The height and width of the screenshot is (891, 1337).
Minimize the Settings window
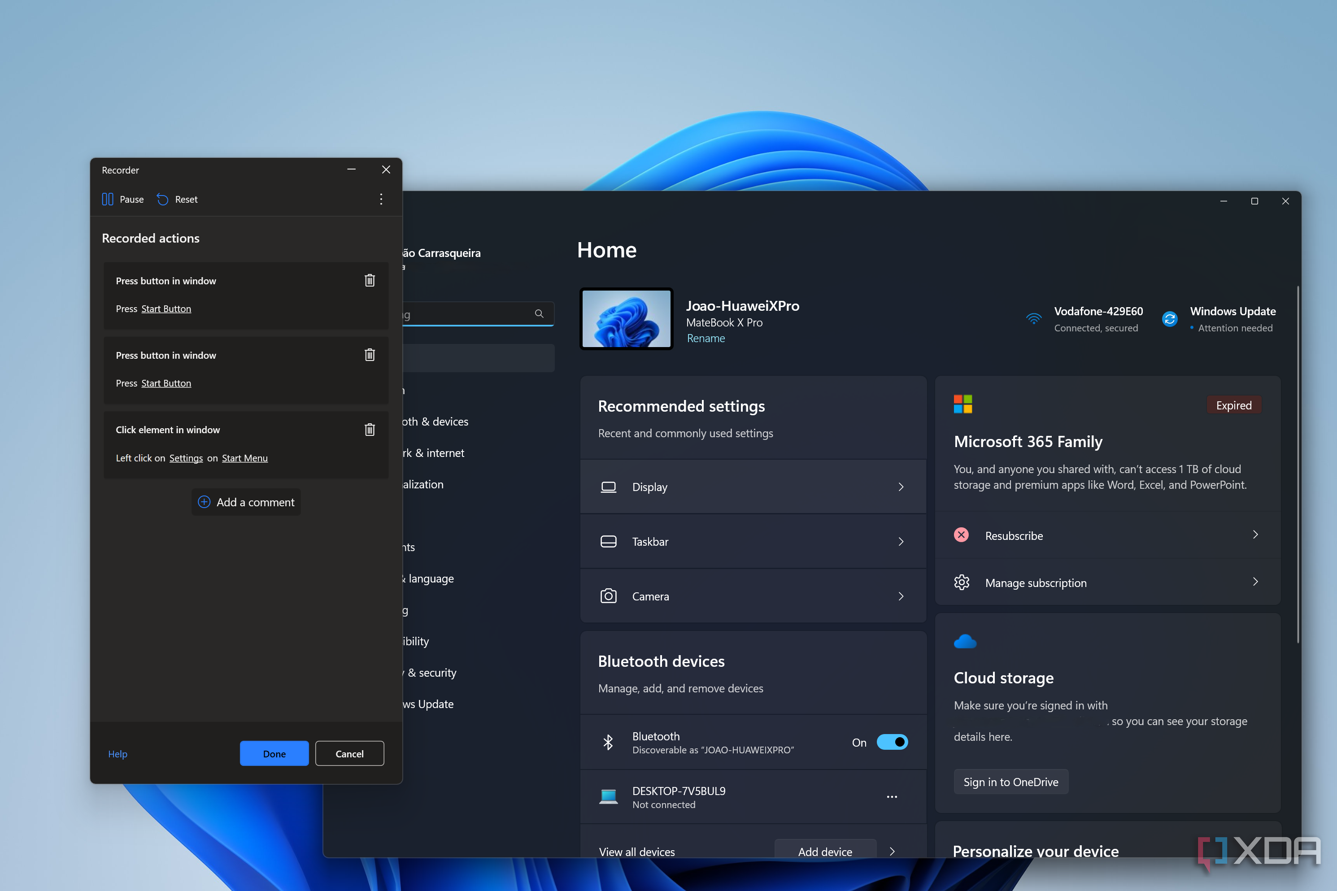[1224, 201]
